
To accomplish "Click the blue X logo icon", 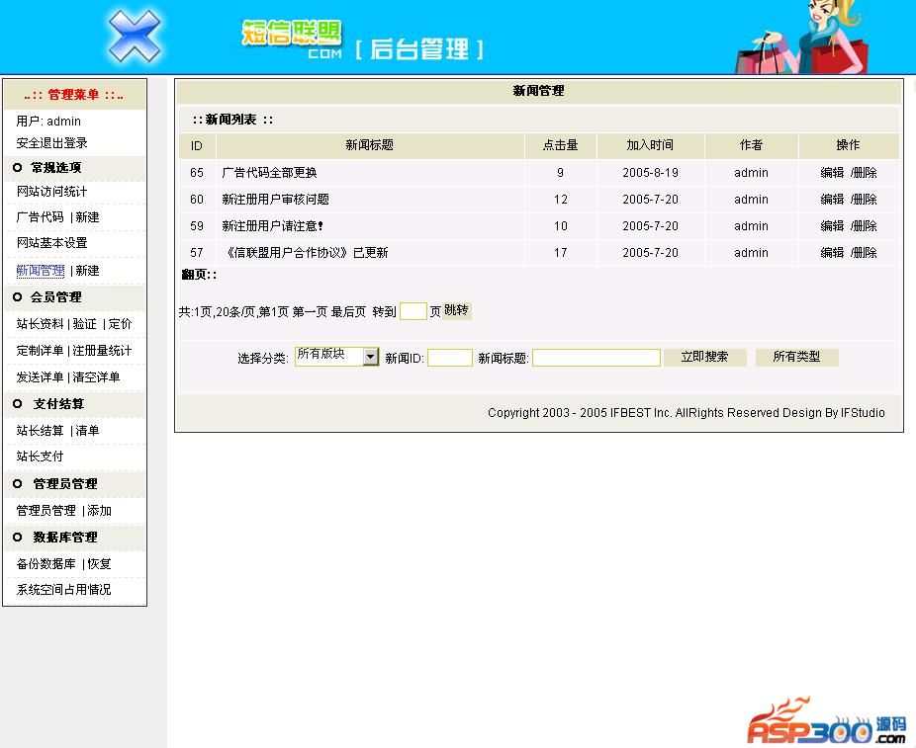I will pyautogui.click(x=135, y=37).
